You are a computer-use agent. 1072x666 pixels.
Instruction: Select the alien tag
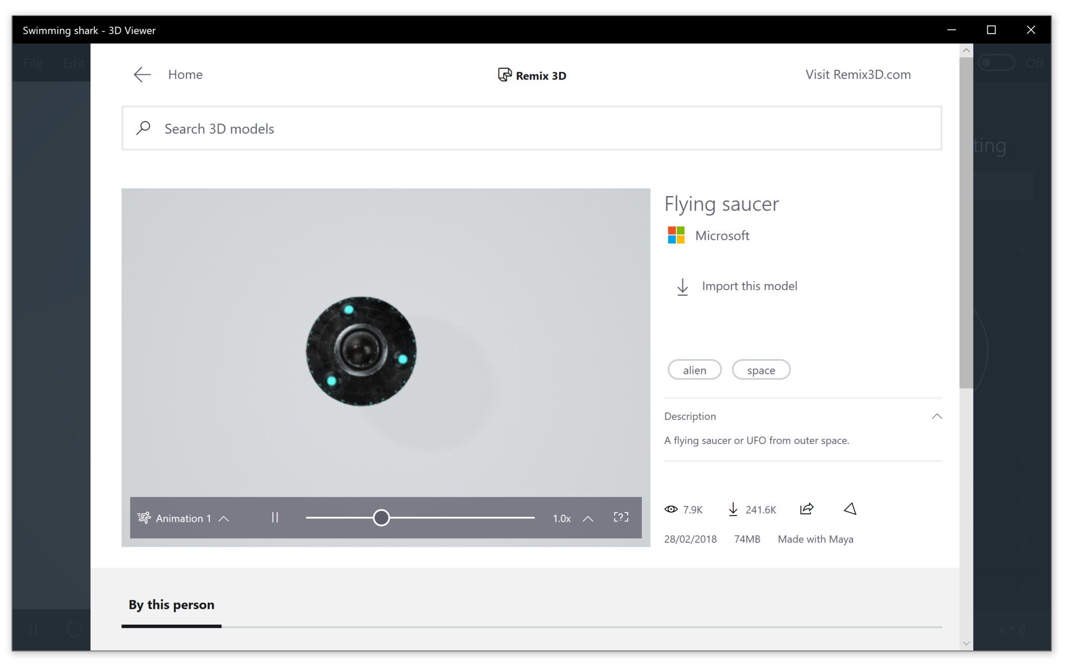[694, 370]
